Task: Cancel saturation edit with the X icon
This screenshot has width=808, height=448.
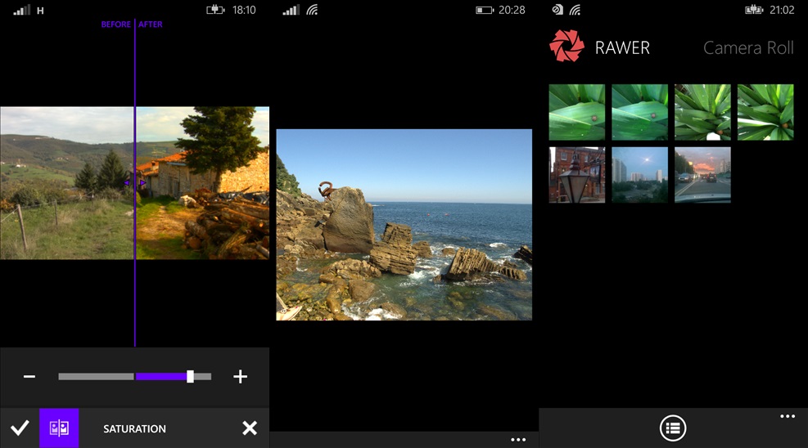Action: pos(250,428)
